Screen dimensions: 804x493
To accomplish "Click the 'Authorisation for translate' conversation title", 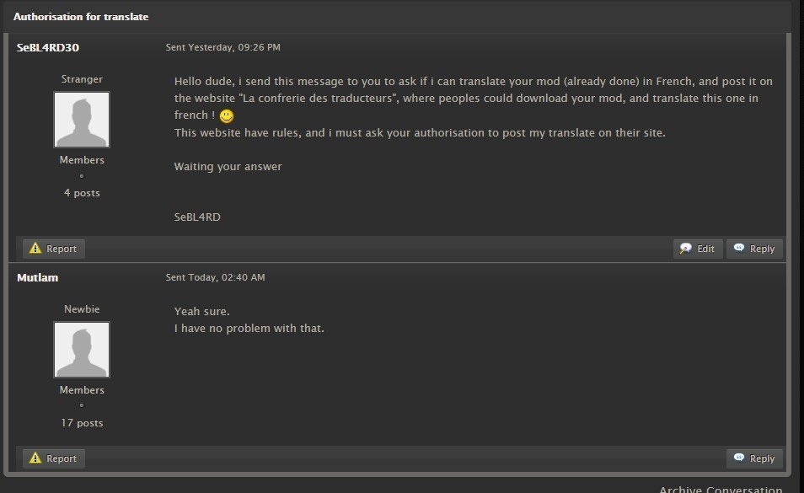I will 81,17.
